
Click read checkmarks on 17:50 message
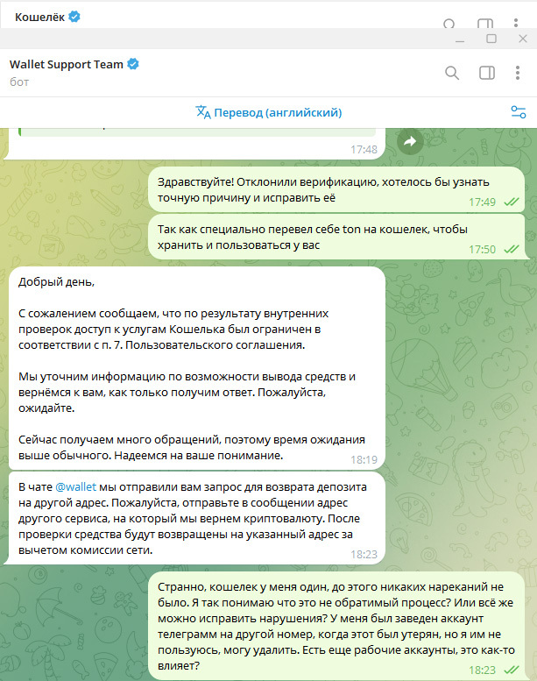[511, 249]
